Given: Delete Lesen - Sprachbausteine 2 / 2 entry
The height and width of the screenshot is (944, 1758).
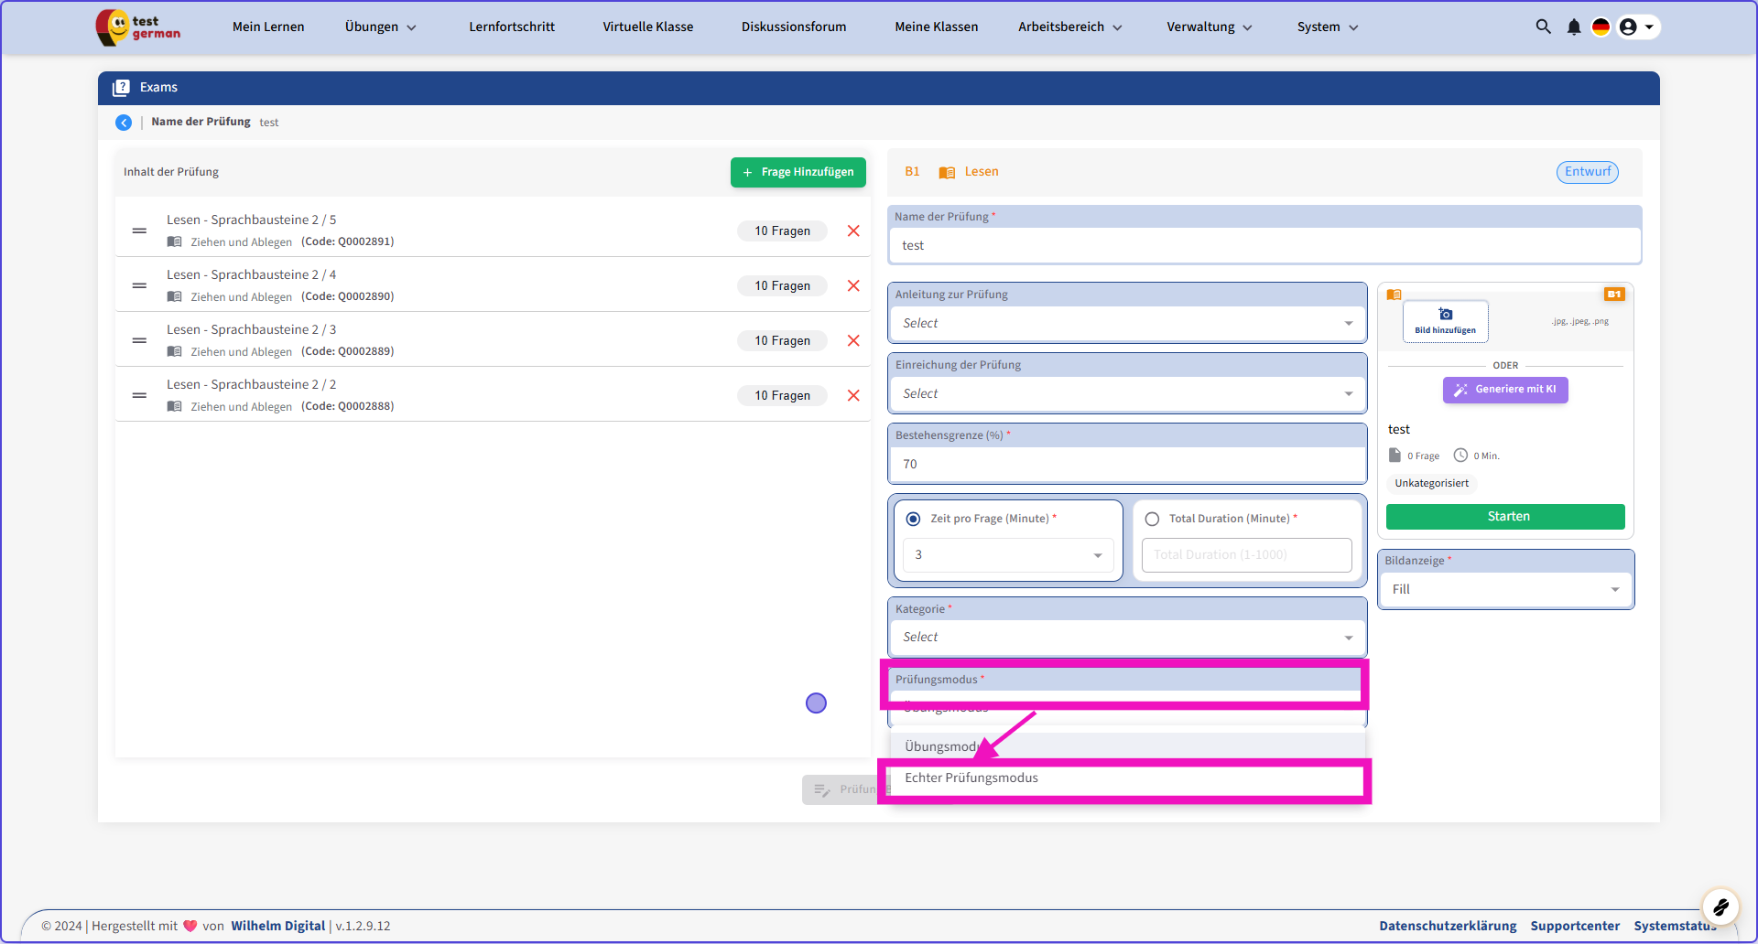Looking at the screenshot, I should [853, 395].
